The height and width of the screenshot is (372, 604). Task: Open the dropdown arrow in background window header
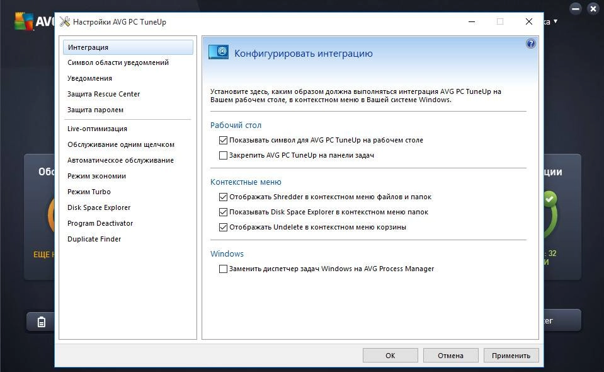click(x=556, y=21)
